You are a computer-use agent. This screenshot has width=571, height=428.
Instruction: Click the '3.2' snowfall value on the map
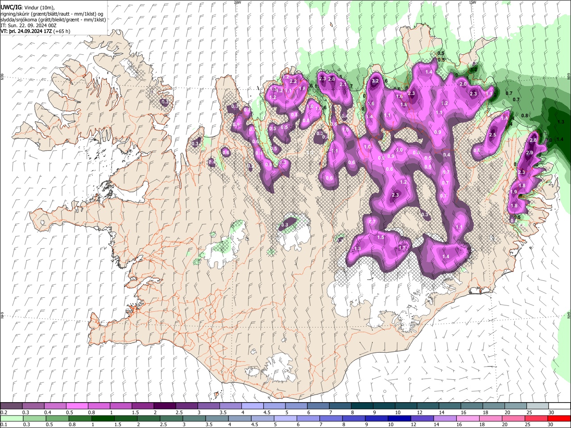pos(375,81)
